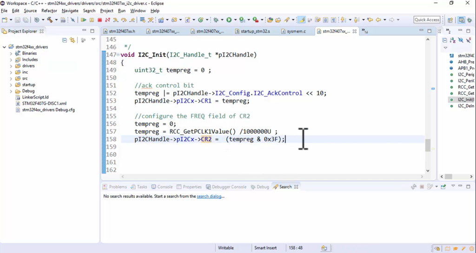Toggle the Pin Search view icon

(443, 187)
